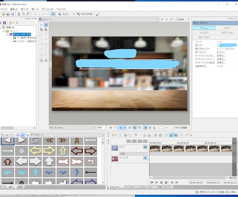Click the Save disk icon
This screenshot has height=197, width=238.
pos(8,14)
